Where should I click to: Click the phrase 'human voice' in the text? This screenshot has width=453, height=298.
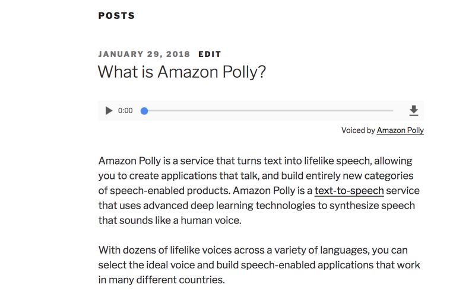tap(211, 220)
